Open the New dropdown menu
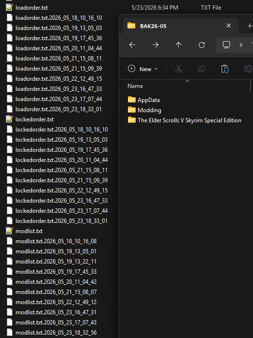The width and height of the screenshot is (253, 338). point(143,69)
